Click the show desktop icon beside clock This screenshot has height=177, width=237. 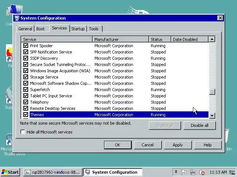coord(232,172)
